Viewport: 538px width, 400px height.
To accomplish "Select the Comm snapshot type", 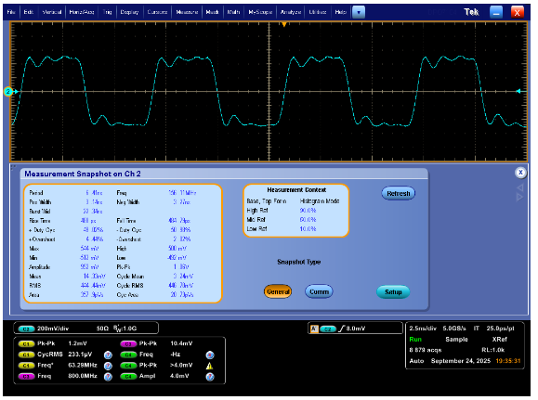I will 319,292.
